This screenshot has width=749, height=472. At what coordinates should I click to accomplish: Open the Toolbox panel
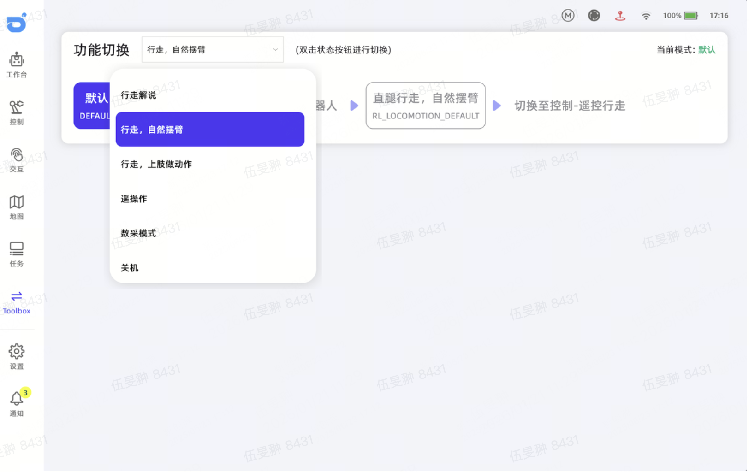16,302
